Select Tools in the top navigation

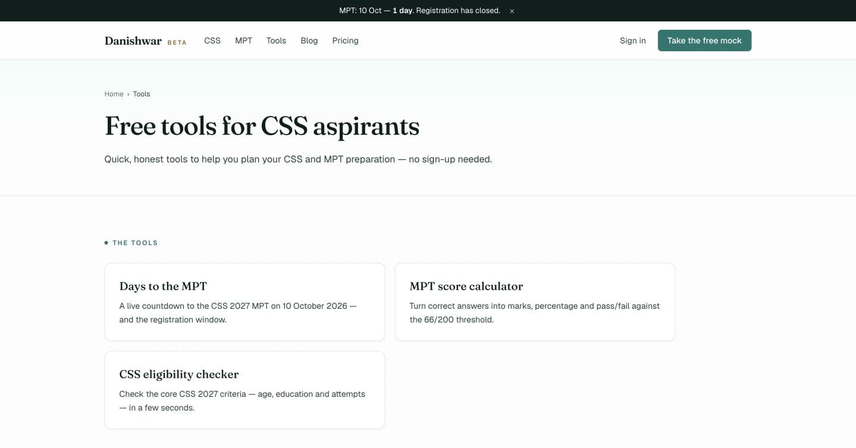276,40
